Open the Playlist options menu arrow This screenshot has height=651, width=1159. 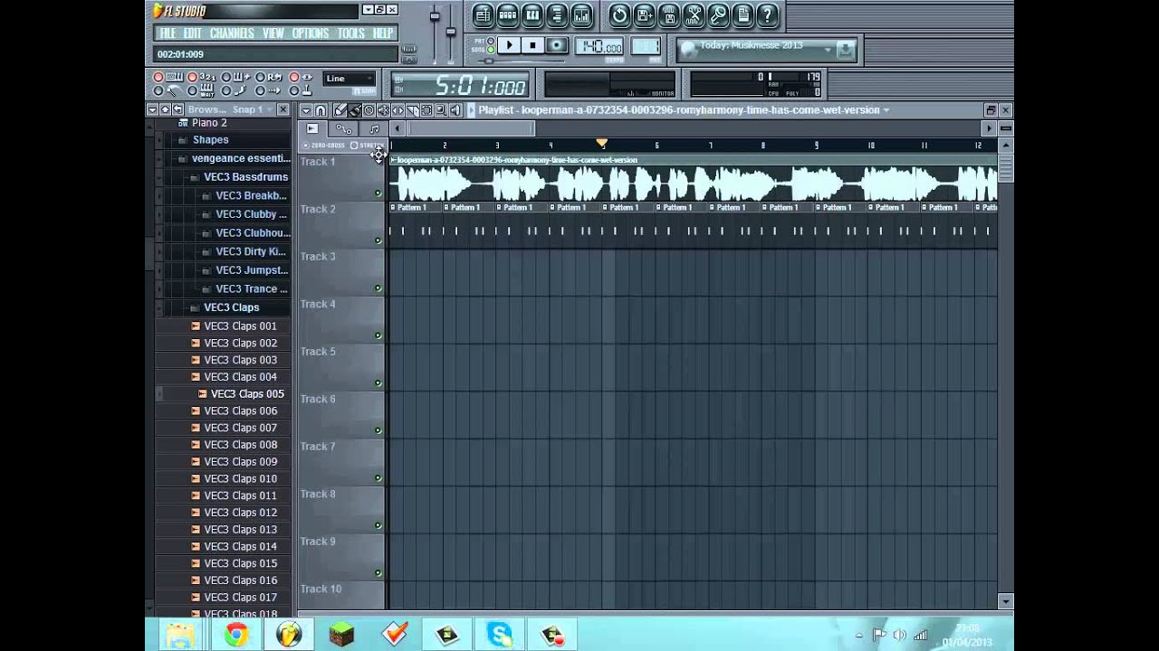point(306,110)
